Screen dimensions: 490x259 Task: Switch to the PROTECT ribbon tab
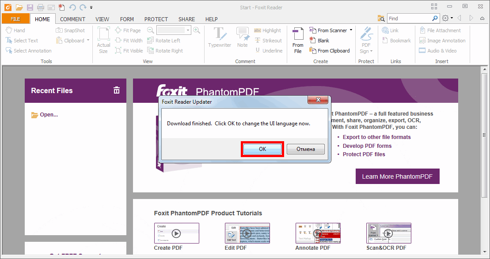pyautogui.click(x=156, y=19)
